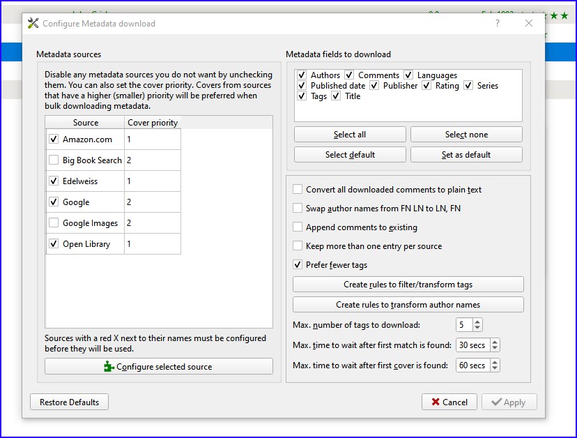Click the max number of tags value field
Image resolution: width=577 pixels, height=438 pixels.
[x=464, y=325]
